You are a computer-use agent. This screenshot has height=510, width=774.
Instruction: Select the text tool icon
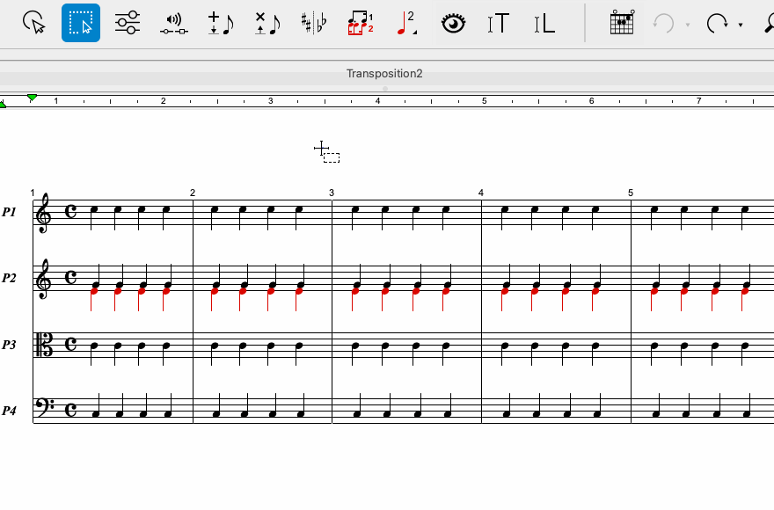point(499,23)
